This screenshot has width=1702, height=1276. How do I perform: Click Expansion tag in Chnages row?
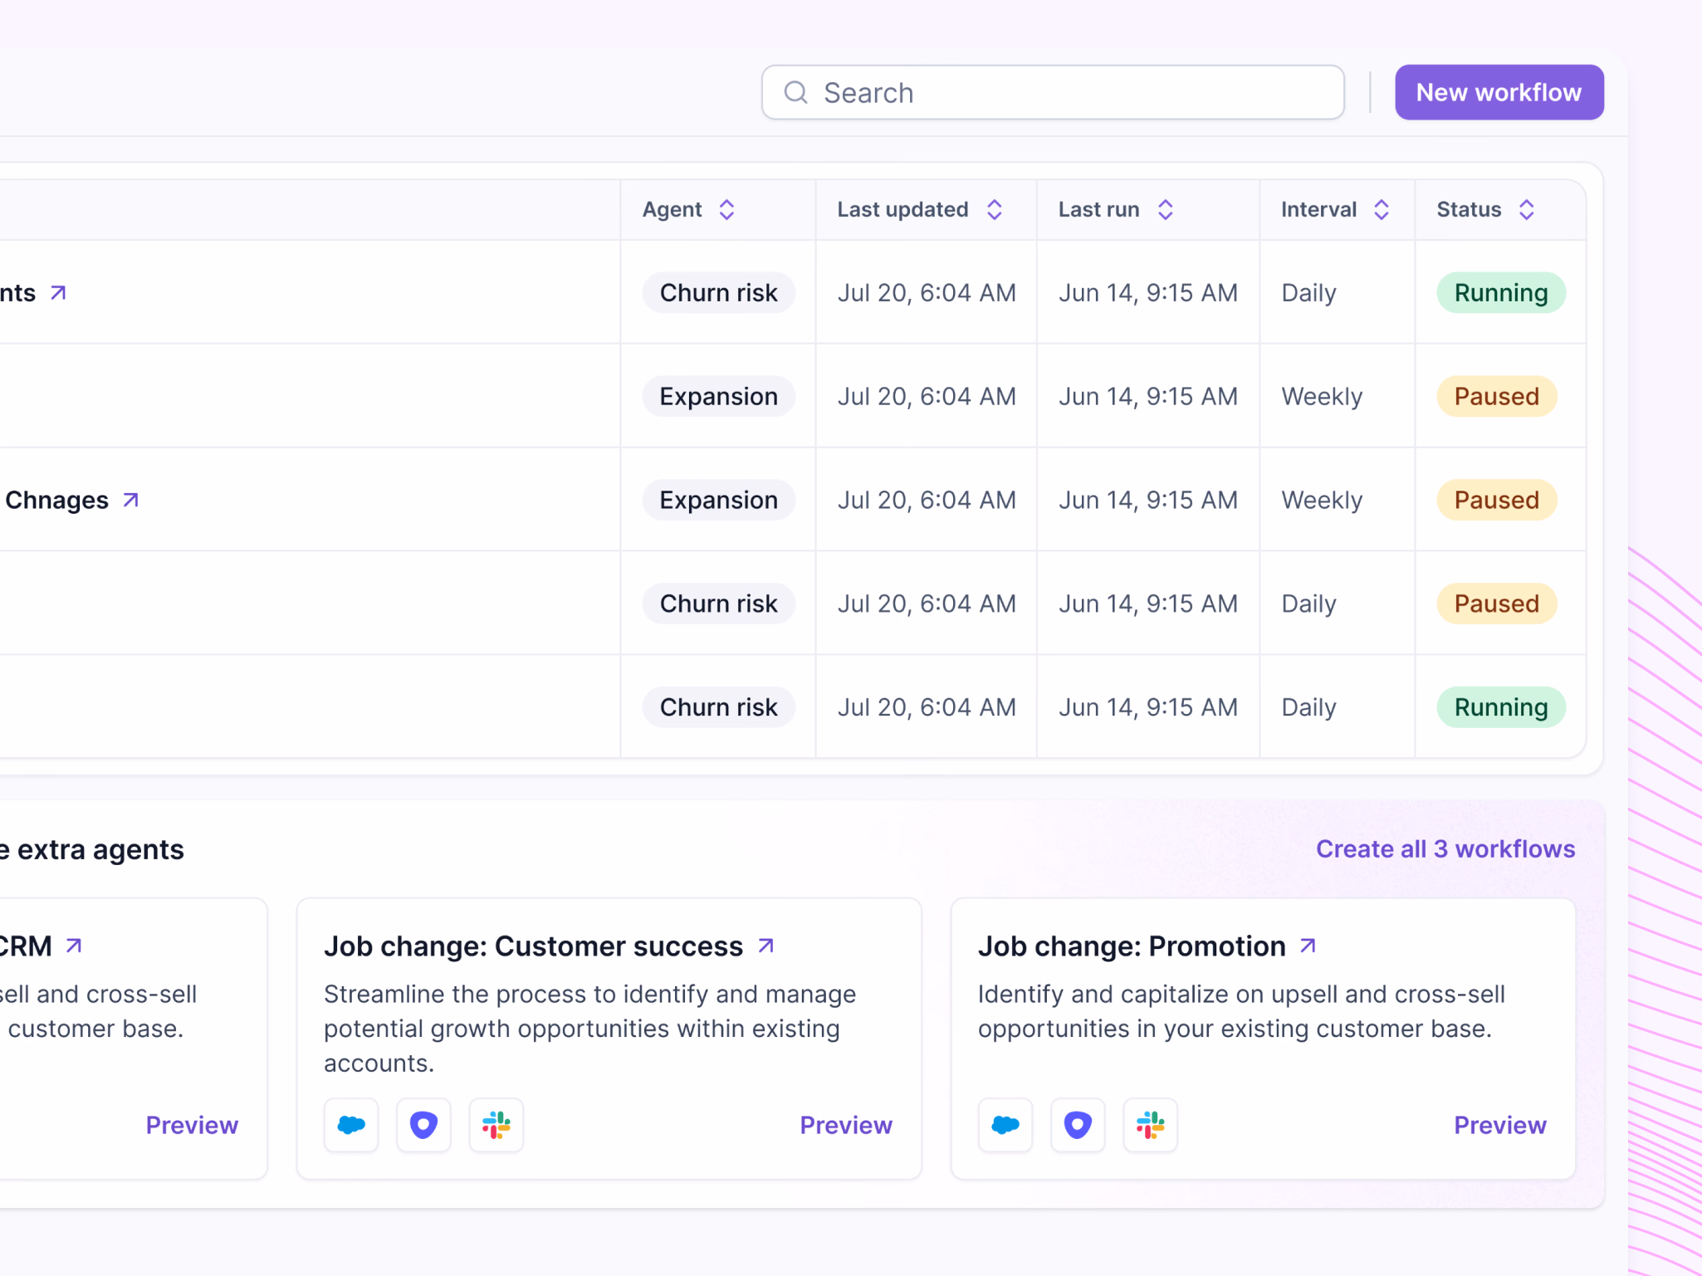[719, 500]
